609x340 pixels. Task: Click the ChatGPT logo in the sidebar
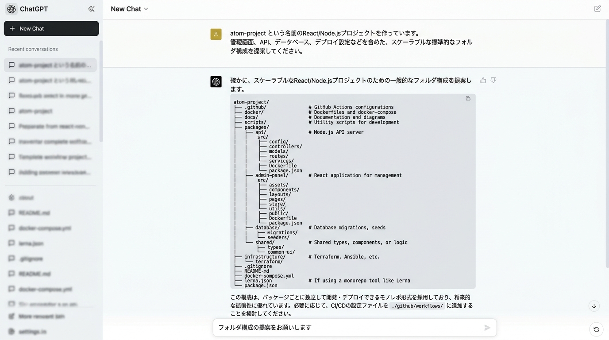[x=12, y=9]
